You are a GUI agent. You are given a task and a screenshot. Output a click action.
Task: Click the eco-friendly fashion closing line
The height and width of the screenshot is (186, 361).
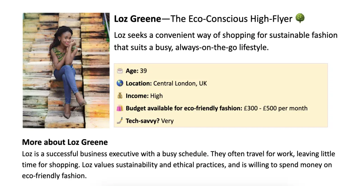54,176
